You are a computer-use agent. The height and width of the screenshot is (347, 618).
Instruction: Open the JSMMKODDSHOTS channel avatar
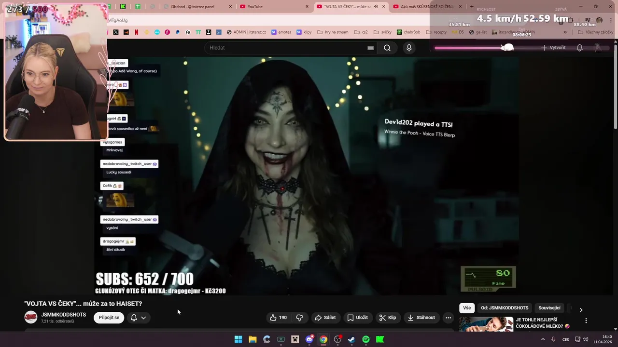31,317
